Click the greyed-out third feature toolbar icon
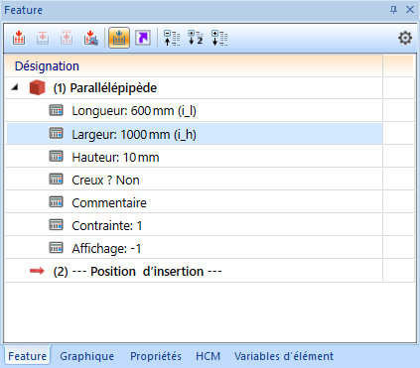This screenshot has width=420, height=368. (67, 38)
